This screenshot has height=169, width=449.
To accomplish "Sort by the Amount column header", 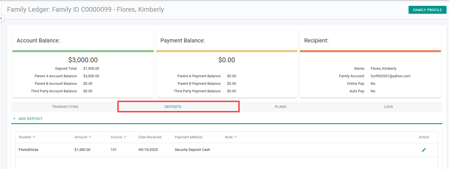I will point(81,137).
